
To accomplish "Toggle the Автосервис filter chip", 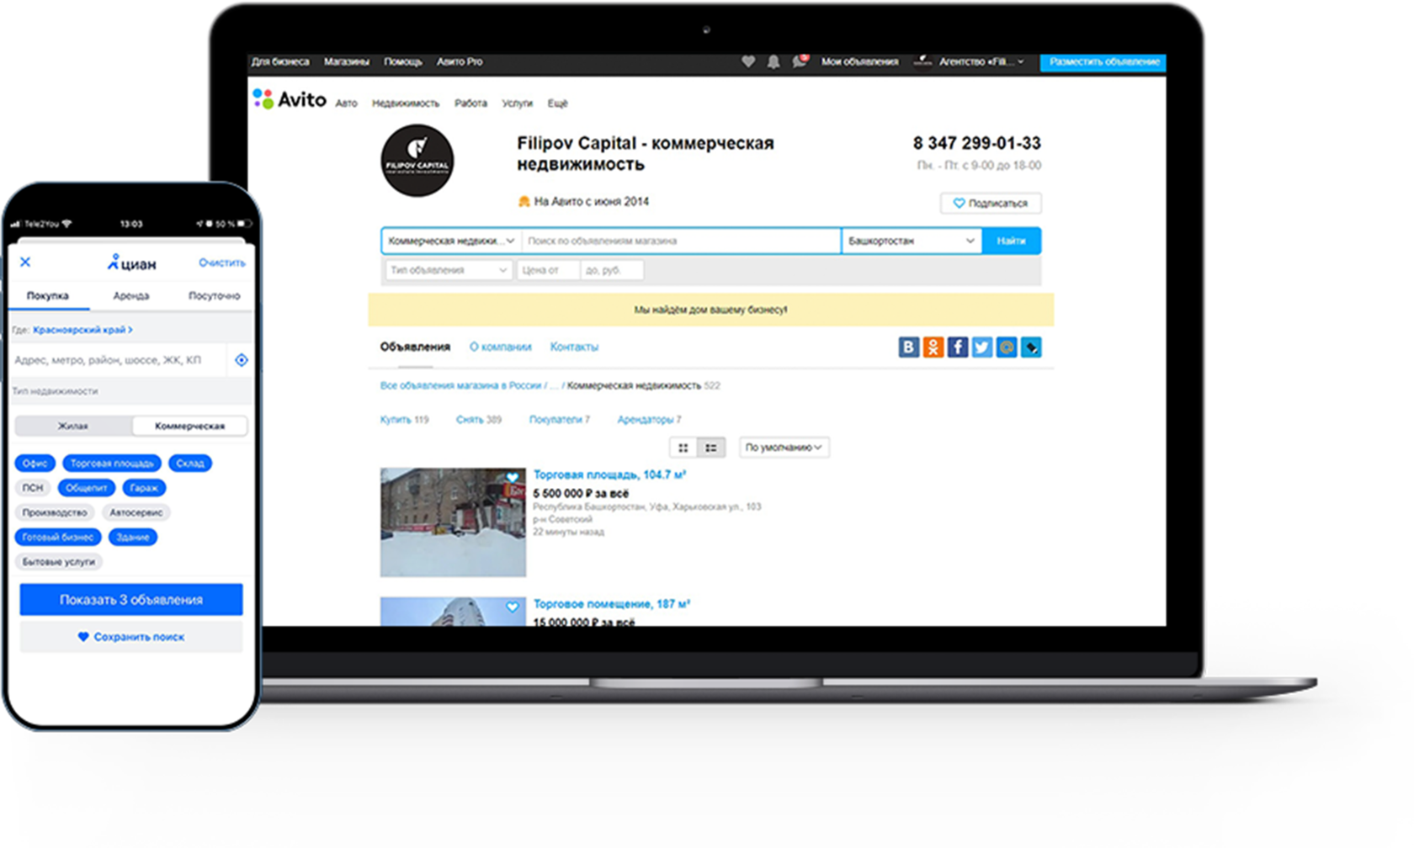I will [136, 512].
